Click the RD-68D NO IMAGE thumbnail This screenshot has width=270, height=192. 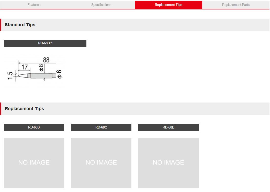pyautogui.click(x=168, y=163)
